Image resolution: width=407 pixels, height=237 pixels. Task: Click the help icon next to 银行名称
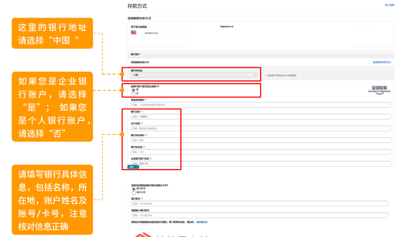click(x=142, y=111)
